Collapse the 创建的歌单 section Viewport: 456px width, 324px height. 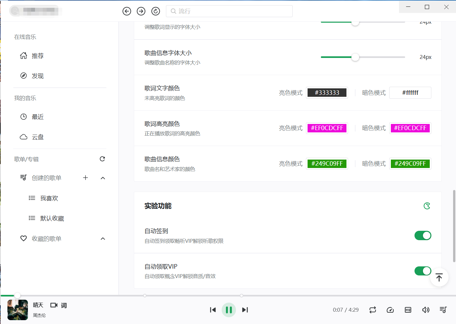click(103, 178)
